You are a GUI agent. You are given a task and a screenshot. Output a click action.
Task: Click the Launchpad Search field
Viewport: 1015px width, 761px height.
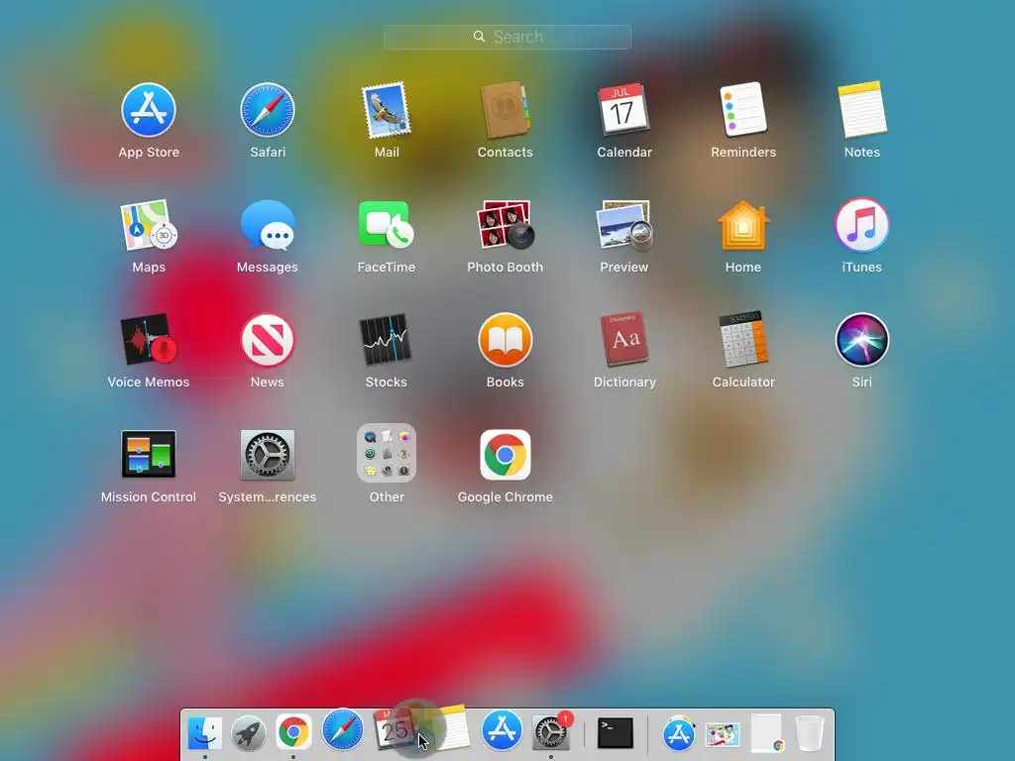pos(507,37)
